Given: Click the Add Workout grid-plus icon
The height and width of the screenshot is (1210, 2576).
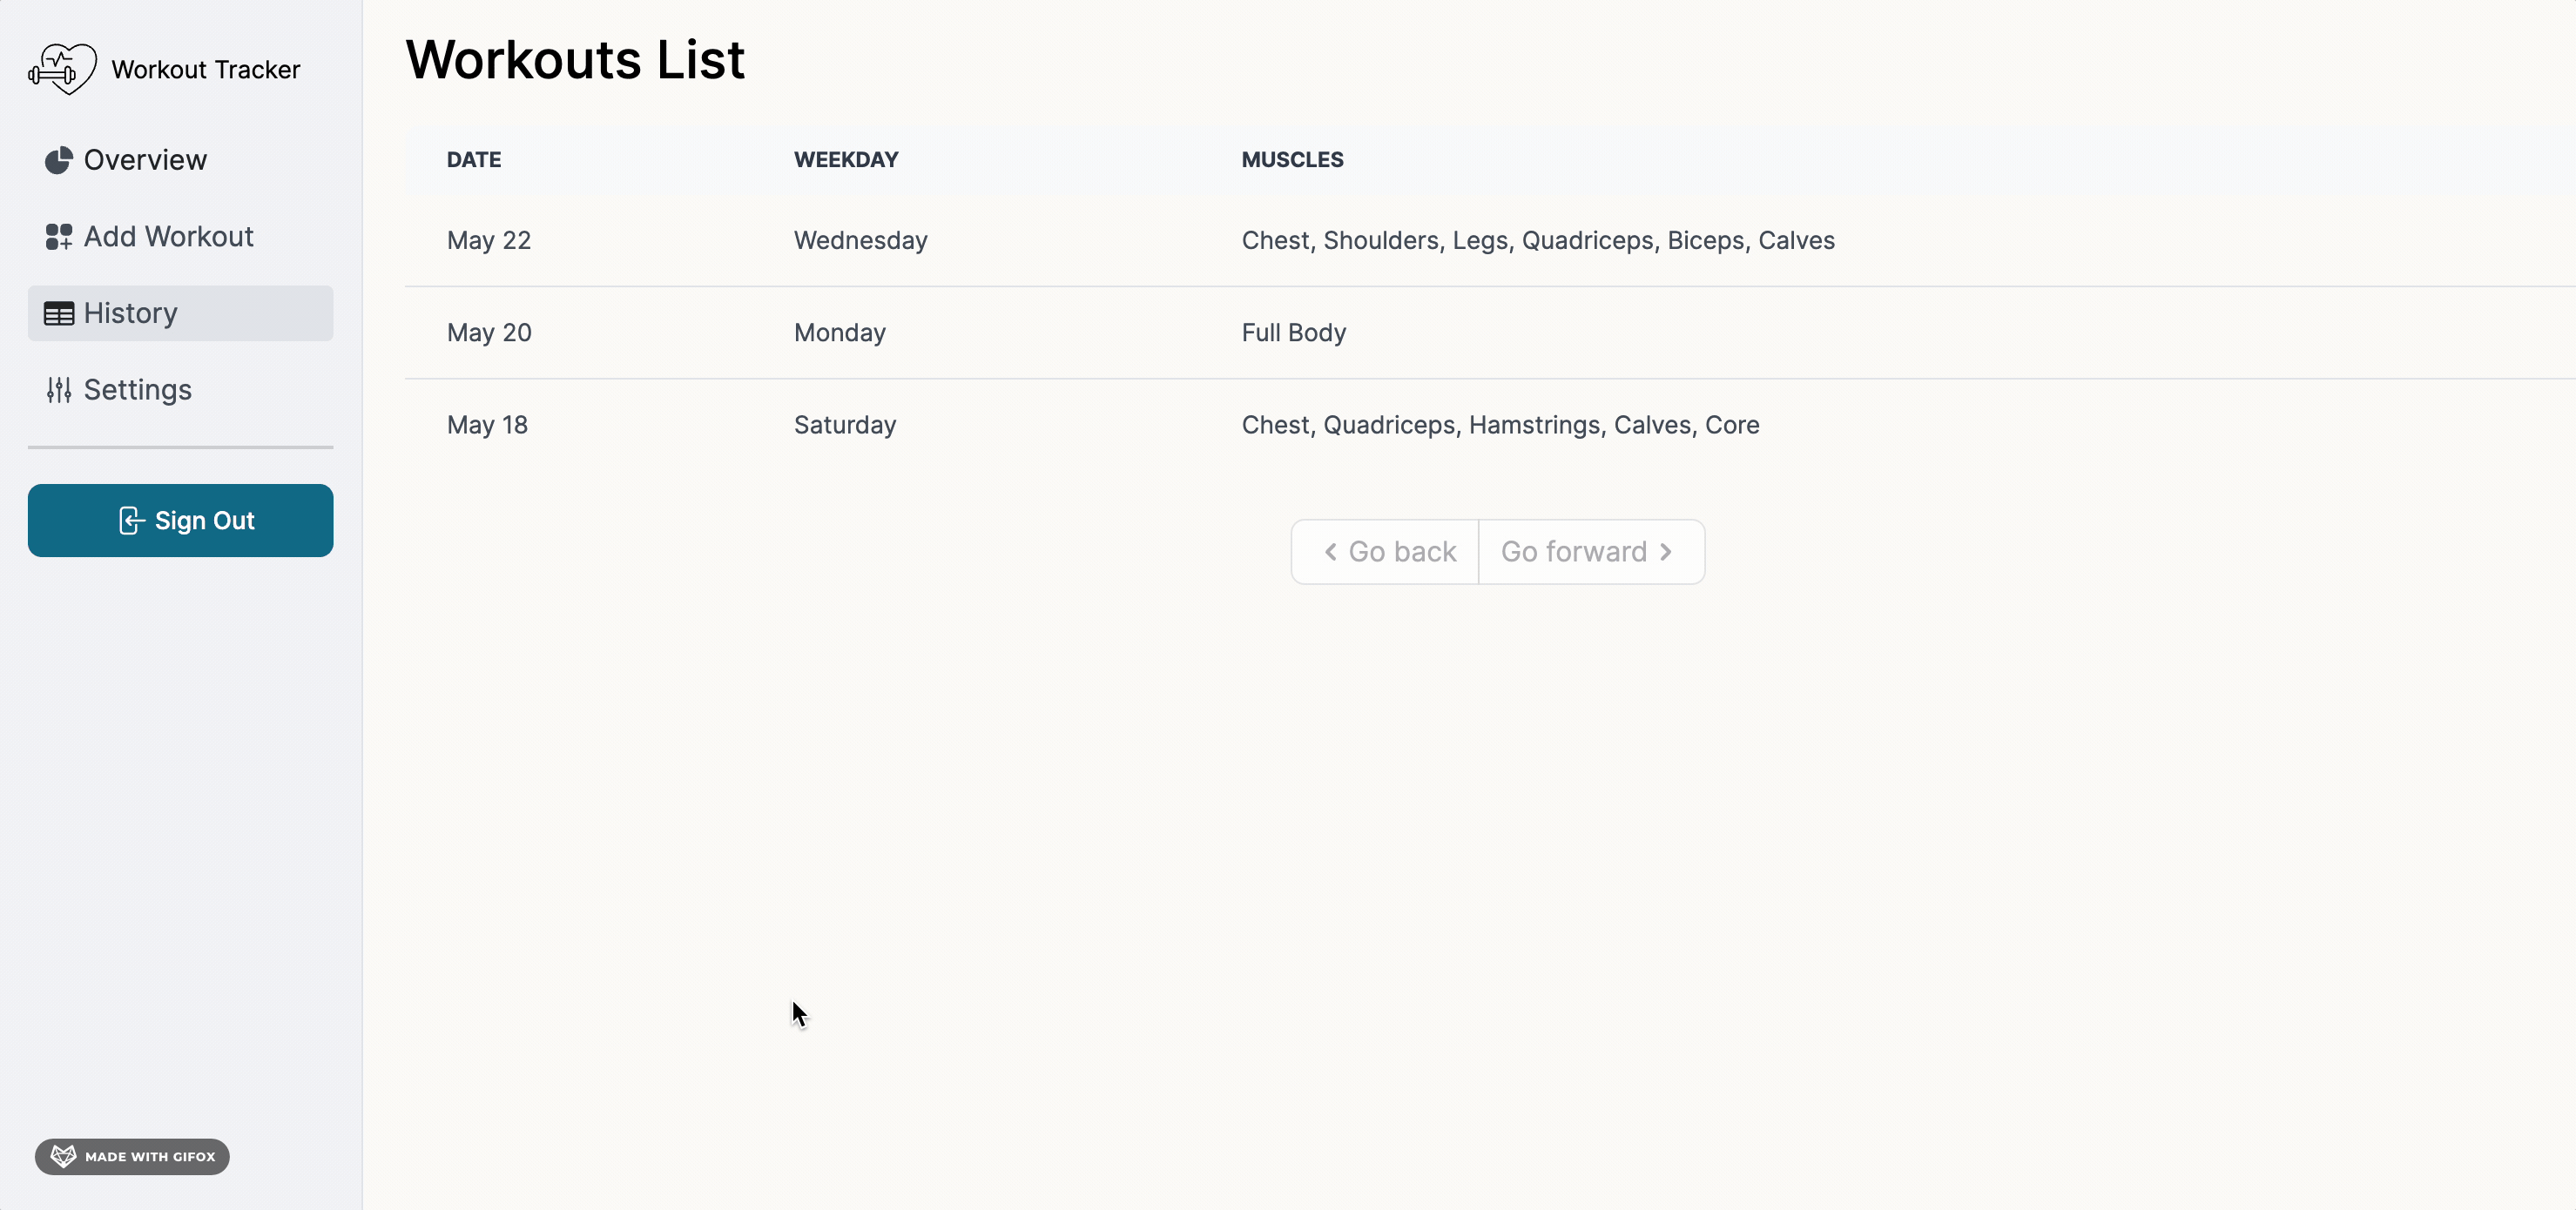Looking at the screenshot, I should (59, 237).
